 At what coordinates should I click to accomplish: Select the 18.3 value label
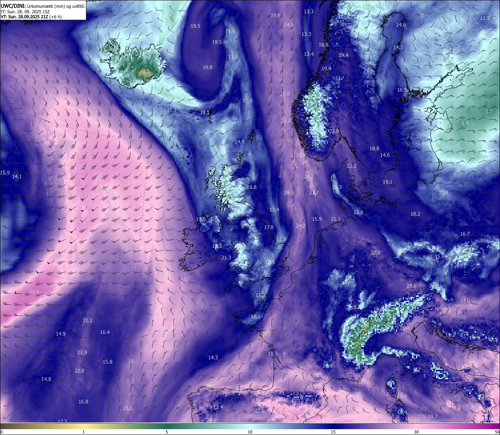pos(273,353)
